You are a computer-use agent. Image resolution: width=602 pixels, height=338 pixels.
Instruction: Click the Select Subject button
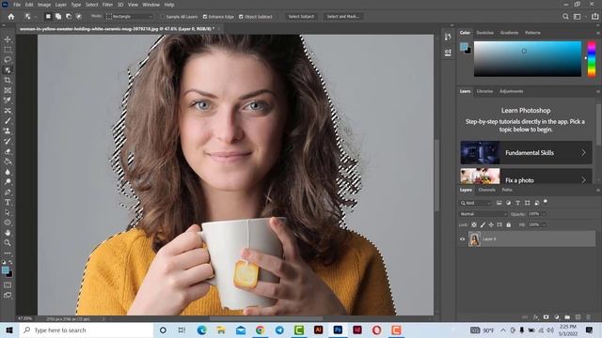(301, 17)
